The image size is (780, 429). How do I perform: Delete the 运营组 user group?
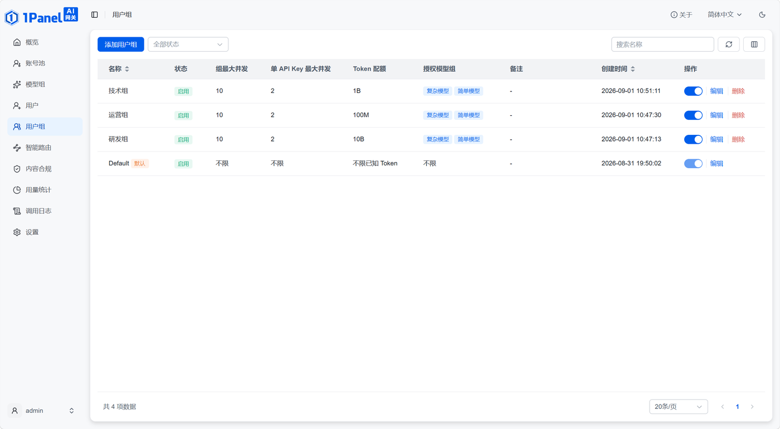click(738, 115)
